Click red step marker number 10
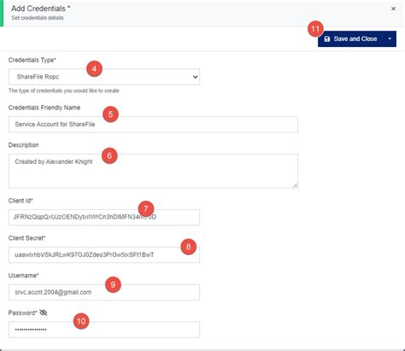405x351 pixels. (x=81, y=321)
